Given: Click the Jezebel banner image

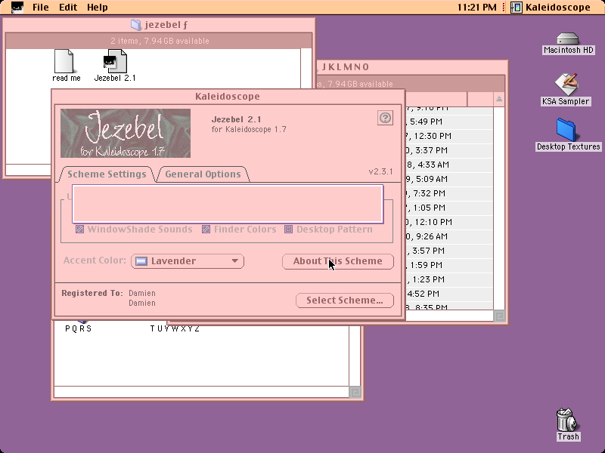Looking at the screenshot, I should pos(126,133).
